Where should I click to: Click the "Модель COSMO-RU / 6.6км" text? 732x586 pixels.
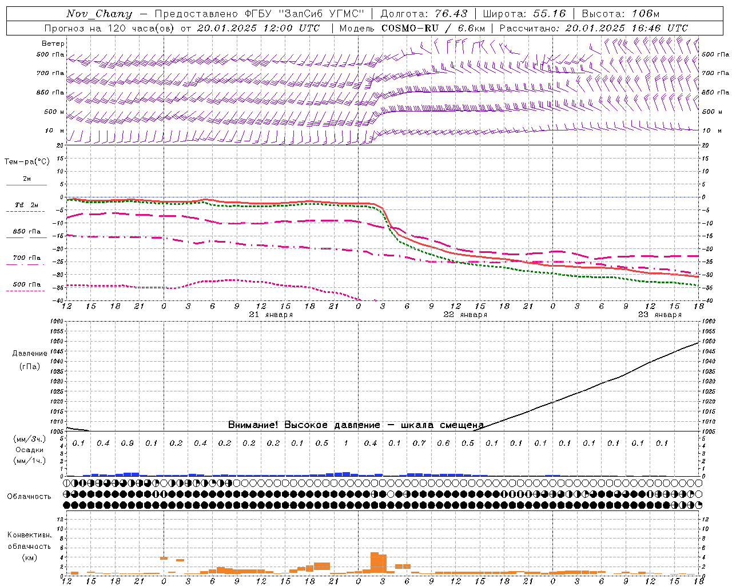pos(412,28)
